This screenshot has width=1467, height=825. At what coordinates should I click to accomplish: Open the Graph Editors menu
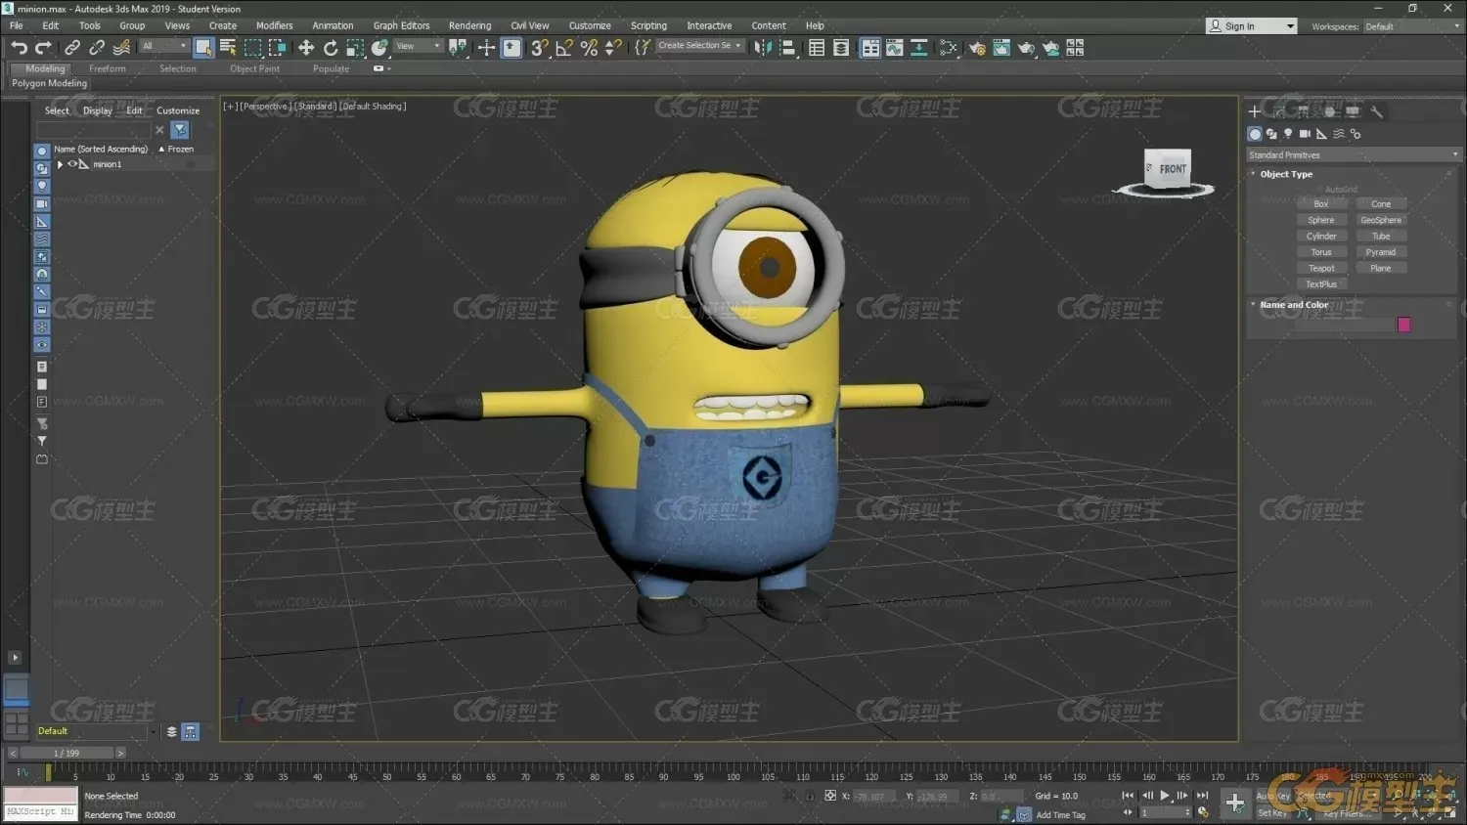click(401, 25)
